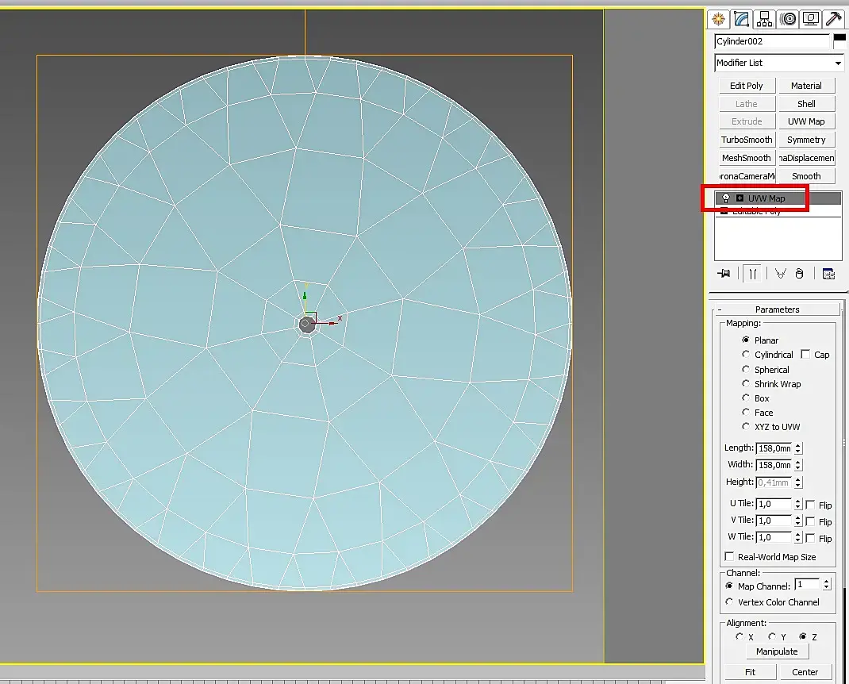Select Cylindrical mapping radio button
This screenshot has width=849, height=684.
tap(746, 355)
